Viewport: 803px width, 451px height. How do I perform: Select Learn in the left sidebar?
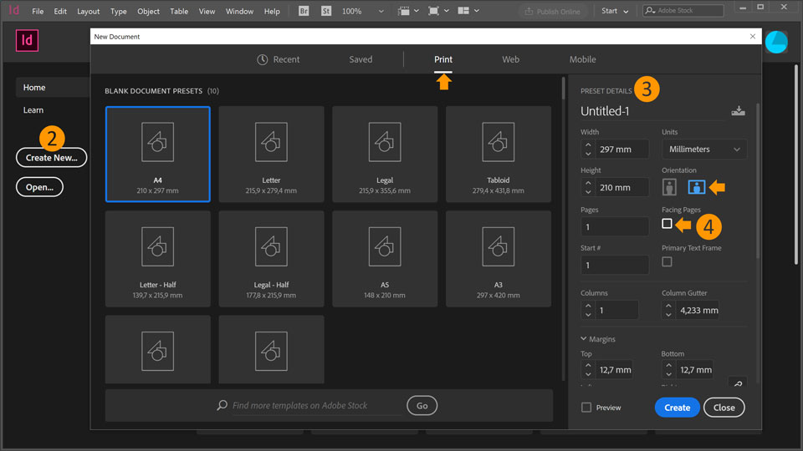pos(33,110)
